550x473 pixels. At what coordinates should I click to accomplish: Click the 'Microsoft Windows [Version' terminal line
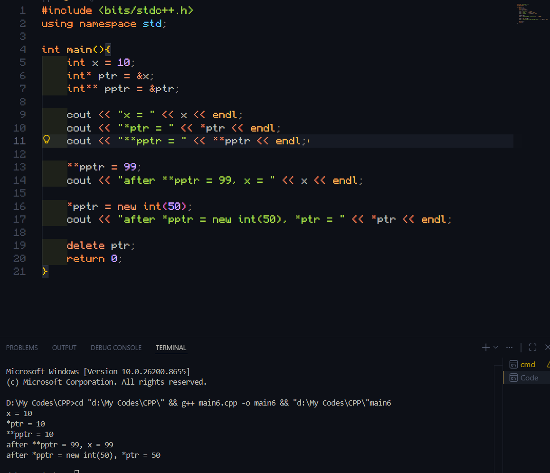98,372
